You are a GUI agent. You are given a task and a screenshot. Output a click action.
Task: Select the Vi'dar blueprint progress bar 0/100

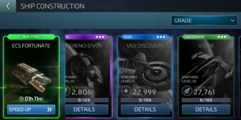(x=206, y=100)
